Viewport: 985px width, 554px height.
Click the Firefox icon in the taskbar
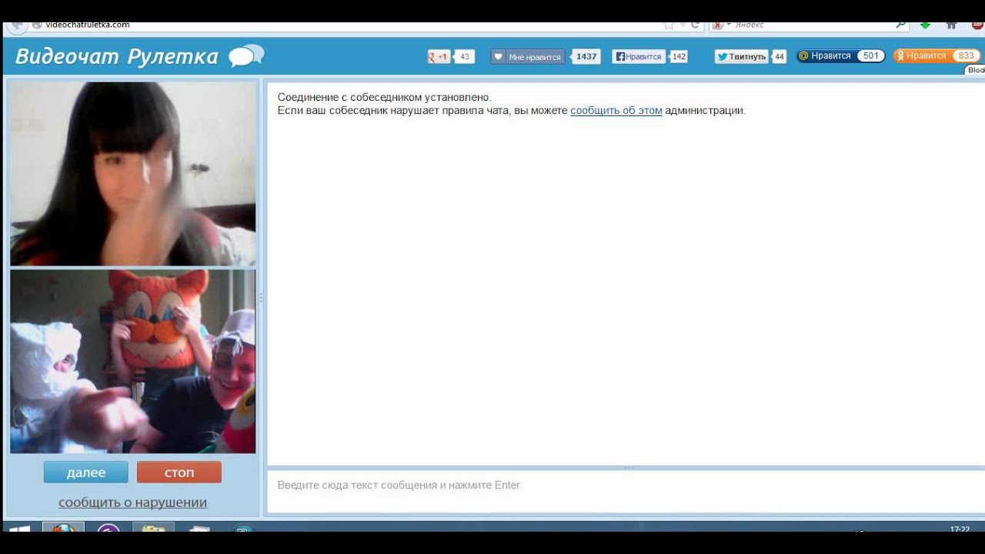(x=62, y=529)
